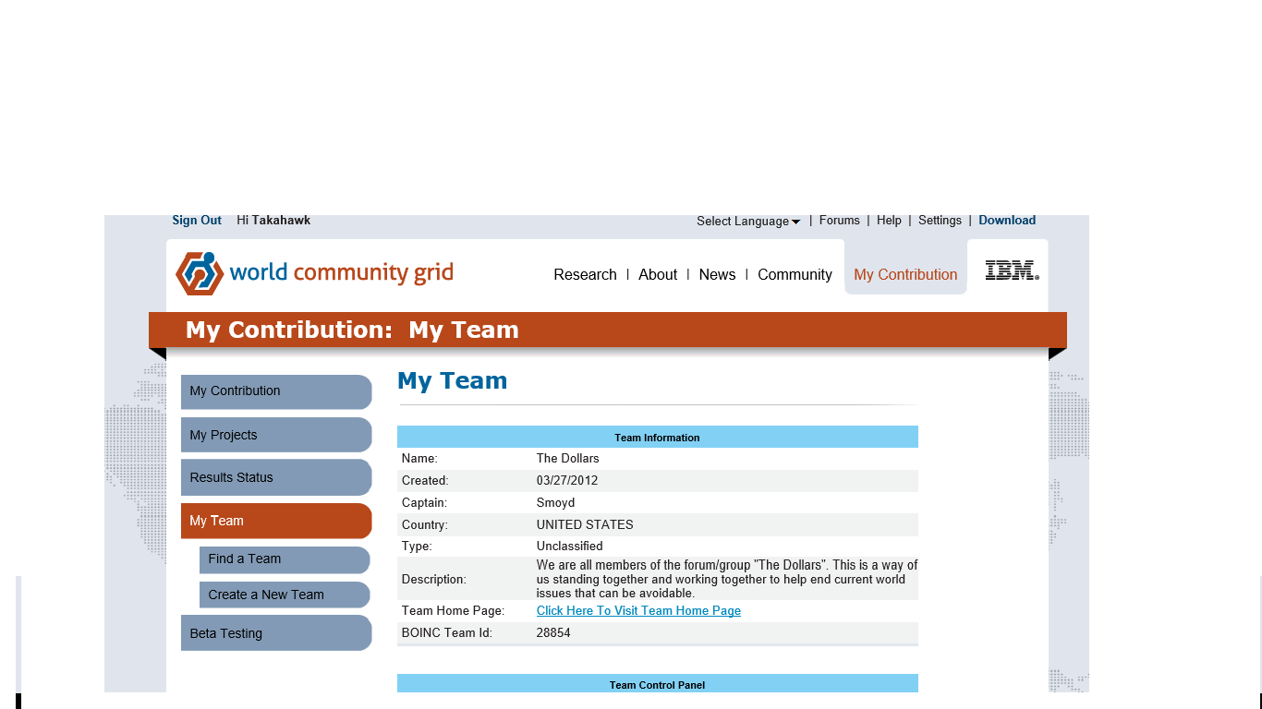The height and width of the screenshot is (709, 1262).
Task: Click the 'Team Home Page:' label
Action: (x=453, y=611)
